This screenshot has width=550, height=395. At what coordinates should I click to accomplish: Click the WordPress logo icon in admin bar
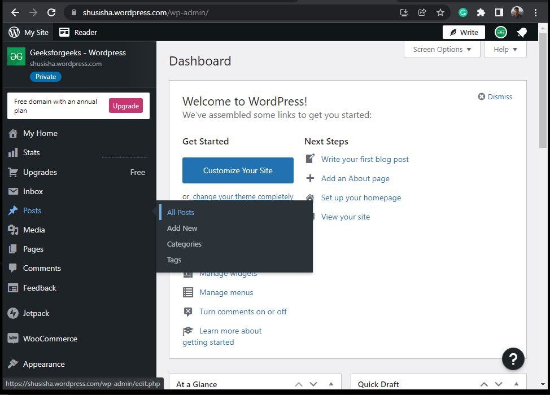click(14, 32)
